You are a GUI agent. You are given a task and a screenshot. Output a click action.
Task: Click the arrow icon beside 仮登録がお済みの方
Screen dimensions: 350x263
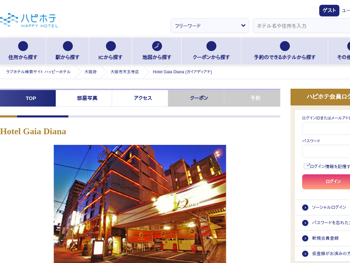pos(305,254)
